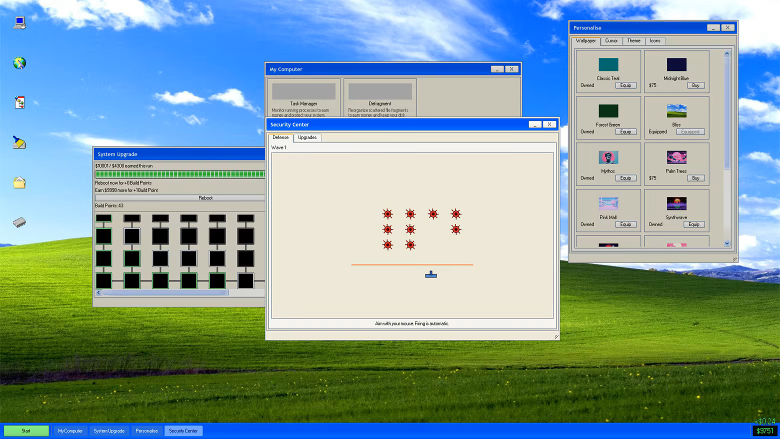Image resolution: width=780 pixels, height=439 pixels.
Task: Click the "$75" price under Midnight Blue
Action: (652, 85)
